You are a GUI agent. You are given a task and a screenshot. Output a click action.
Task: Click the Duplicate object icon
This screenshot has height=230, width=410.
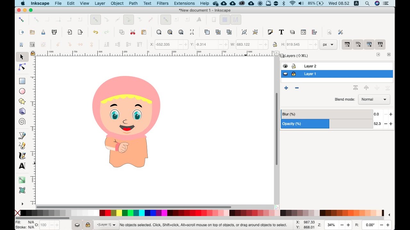pyautogui.click(x=207, y=32)
